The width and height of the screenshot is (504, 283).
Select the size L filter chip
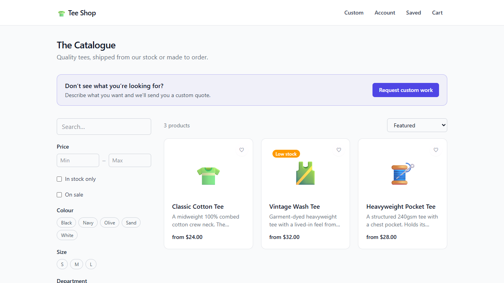(91, 264)
